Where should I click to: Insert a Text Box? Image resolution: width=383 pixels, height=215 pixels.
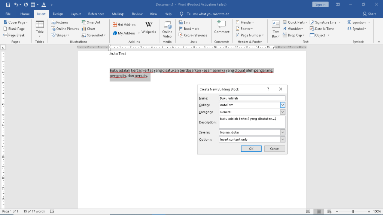(x=276, y=29)
